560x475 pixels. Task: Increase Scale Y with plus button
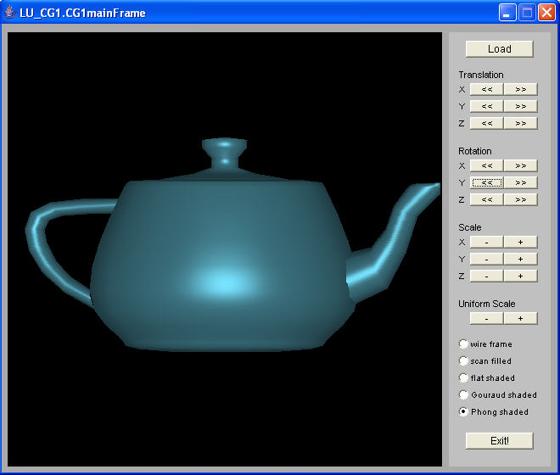[520, 259]
